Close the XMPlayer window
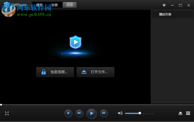 click(x=189, y=5)
